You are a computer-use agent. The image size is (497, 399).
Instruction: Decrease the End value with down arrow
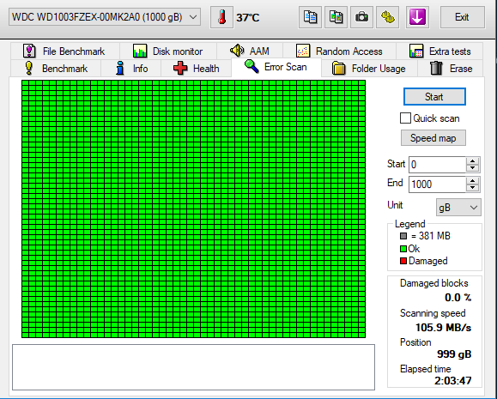tap(473, 188)
